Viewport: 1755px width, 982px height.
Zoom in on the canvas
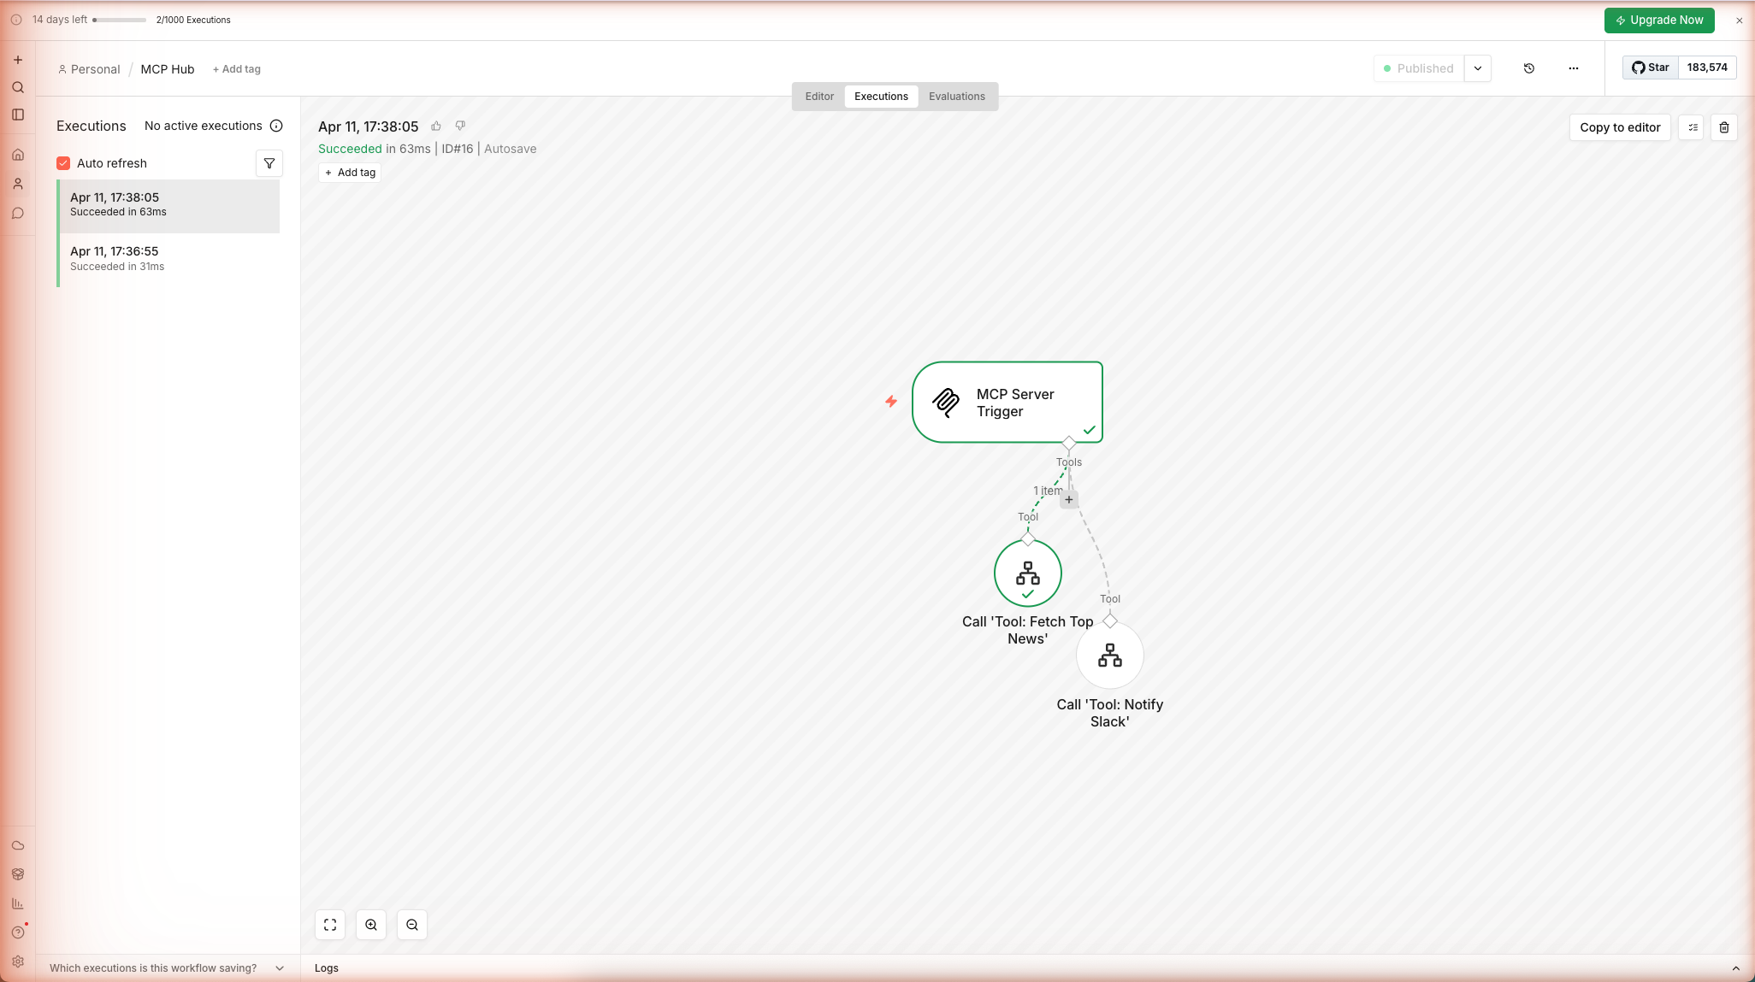[371, 925]
